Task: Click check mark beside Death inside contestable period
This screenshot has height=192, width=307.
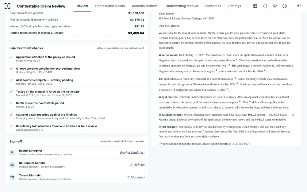Action: click(11, 103)
